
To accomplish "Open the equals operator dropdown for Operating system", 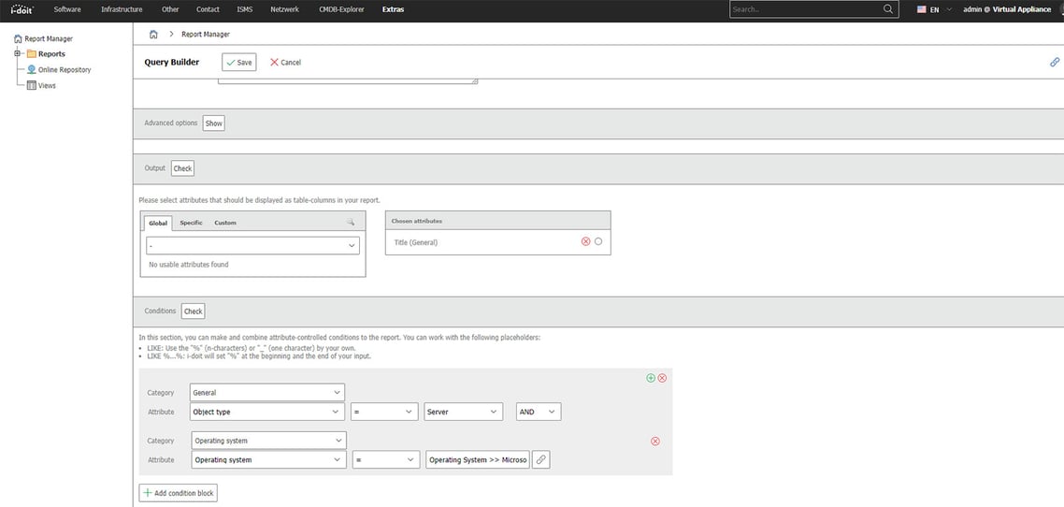I will pyautogui.click(x=386, y=459).
